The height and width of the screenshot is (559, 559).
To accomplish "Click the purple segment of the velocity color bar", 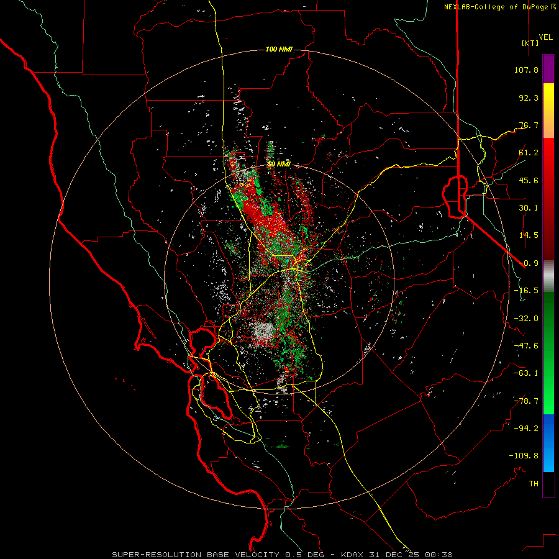I will (x=548, y=69).
